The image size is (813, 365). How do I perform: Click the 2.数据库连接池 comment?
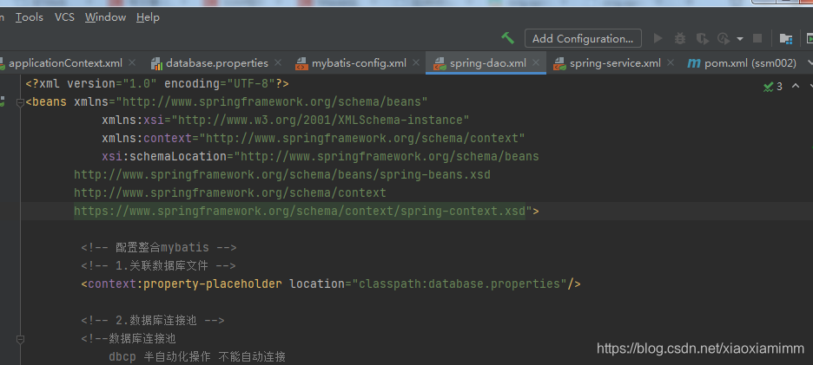click(153, 321)
